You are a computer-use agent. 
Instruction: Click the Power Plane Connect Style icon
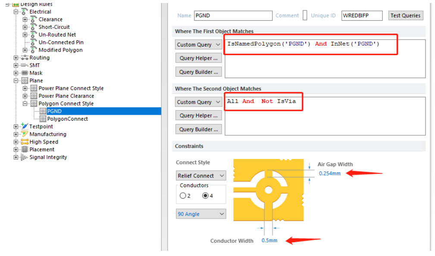[x=34, y=88]
